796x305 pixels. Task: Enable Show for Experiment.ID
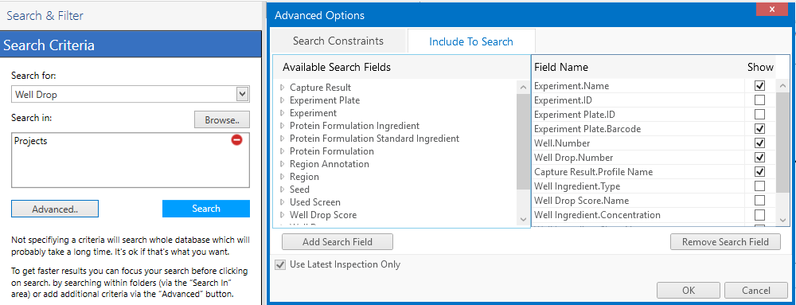coord(759,100)
